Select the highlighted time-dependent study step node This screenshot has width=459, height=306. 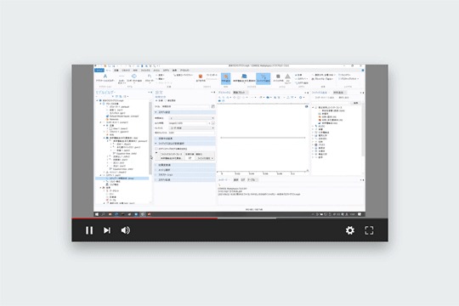[122, 178]
